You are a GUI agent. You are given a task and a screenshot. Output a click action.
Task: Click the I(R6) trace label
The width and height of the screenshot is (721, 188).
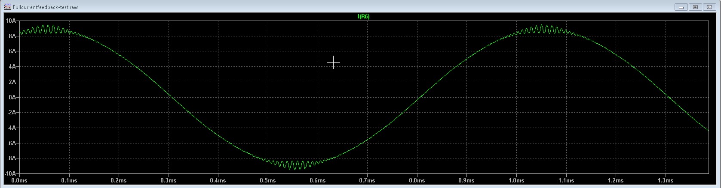coord(364,17)
